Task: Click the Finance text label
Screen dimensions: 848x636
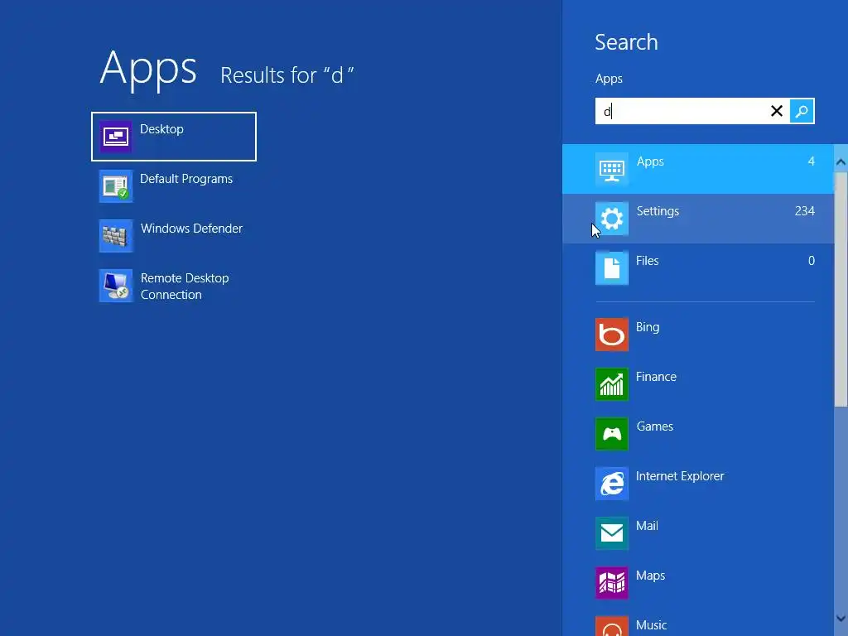Action: click(x=656, y=377)
